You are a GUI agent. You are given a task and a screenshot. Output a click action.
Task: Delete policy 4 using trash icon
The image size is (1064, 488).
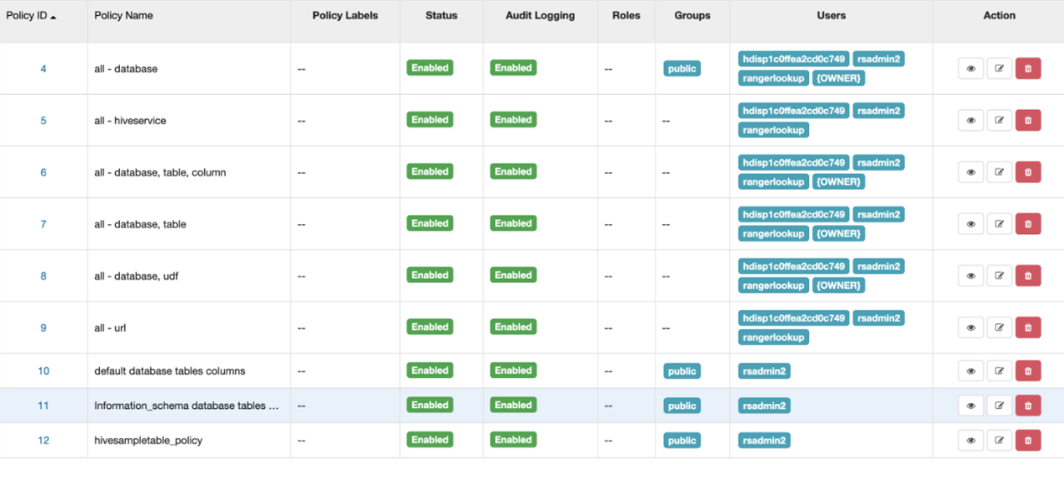click(1027, 68)
